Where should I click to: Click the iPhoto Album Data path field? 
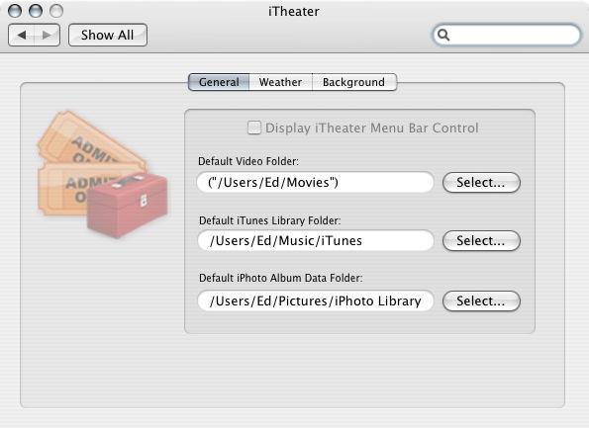pos(315,300)
